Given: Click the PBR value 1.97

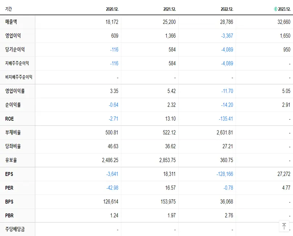Looking at the screenshot, I should [x=171, y=215].
